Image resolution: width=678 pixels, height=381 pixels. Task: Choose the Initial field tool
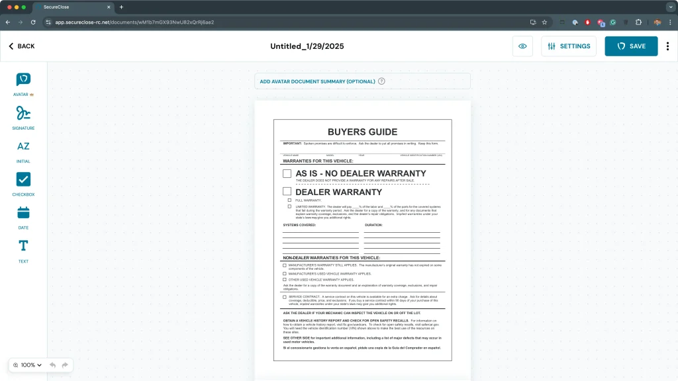(23, 147)
